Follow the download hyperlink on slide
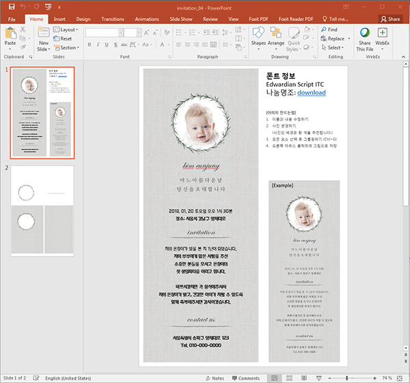 pos(312,92)
